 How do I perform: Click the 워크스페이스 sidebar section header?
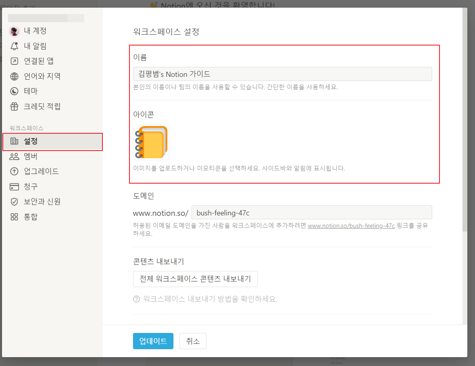coord(26,128)
